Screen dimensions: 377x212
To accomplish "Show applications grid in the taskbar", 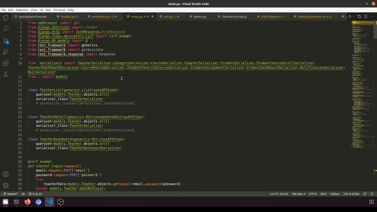I will point(371,202).
